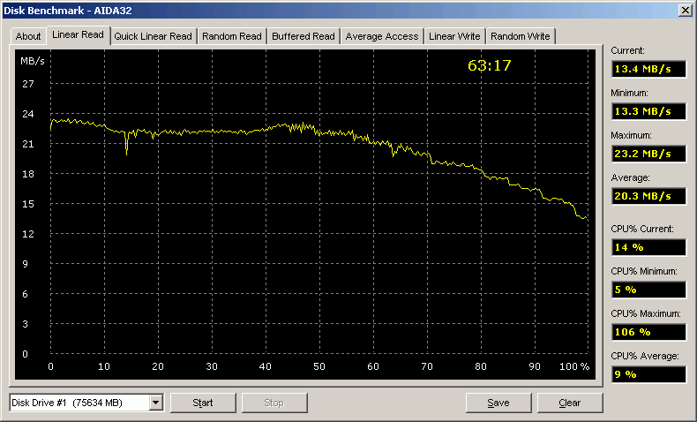Switch to the Random Read tab
Viewport: 697px width, 422px height.
click(x=232, y=36)
